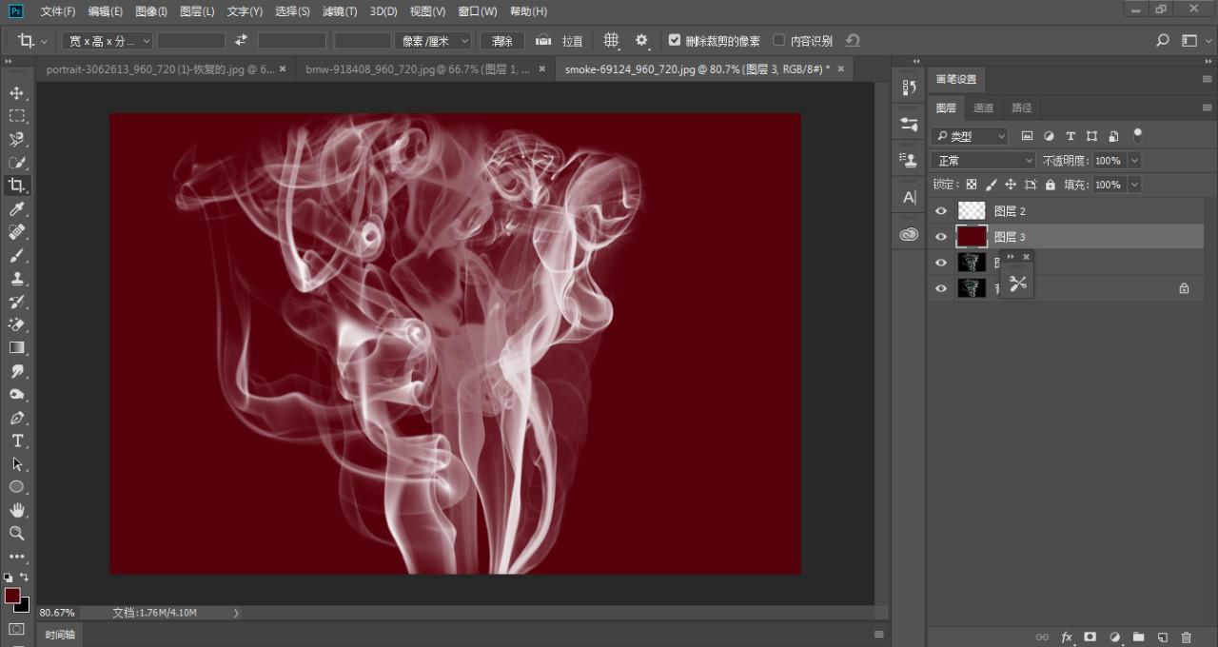Screen dimensions: 1218x647
Task: Select the Hand tool
Action: click(17, 510)
